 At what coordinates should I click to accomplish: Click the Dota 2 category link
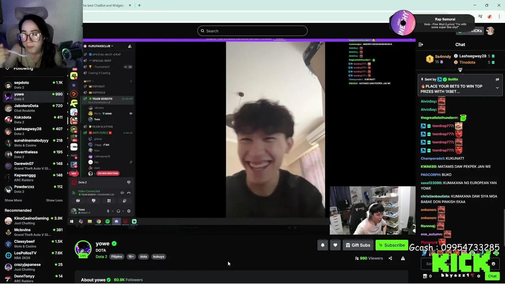pos(101,257)
